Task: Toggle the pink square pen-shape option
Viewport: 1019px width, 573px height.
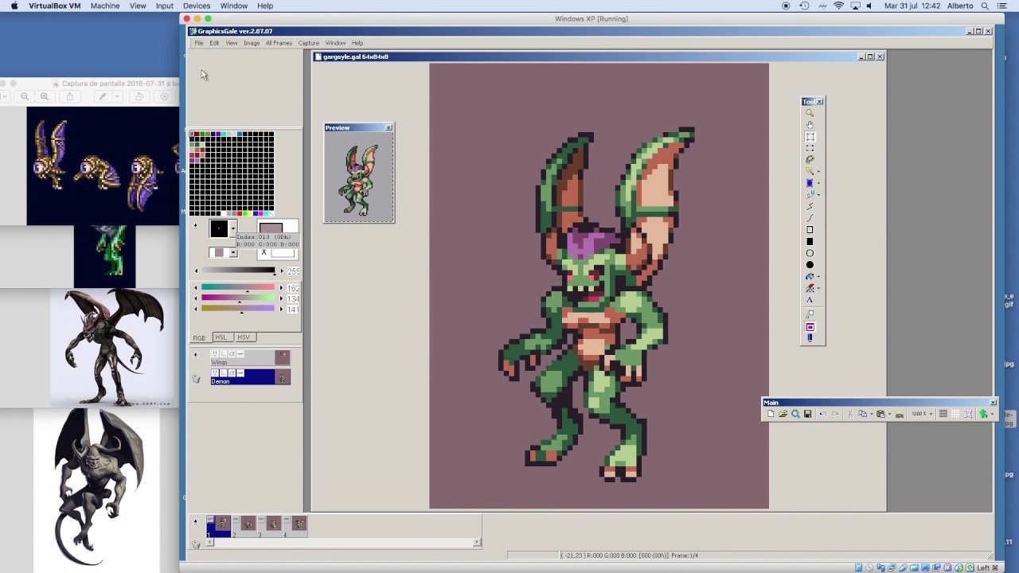Action: [x=810, y=327]
